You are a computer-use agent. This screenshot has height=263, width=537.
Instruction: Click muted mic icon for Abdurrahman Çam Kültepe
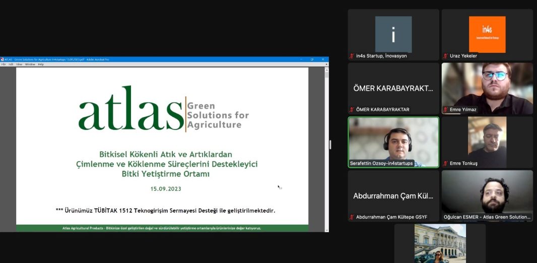352,217
